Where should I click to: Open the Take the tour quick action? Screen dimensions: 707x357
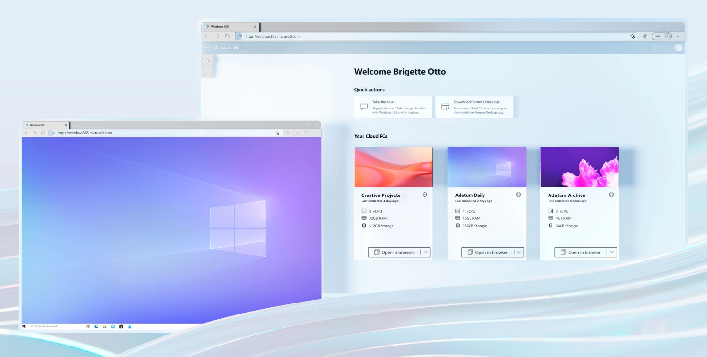click(x=393, y=107)
